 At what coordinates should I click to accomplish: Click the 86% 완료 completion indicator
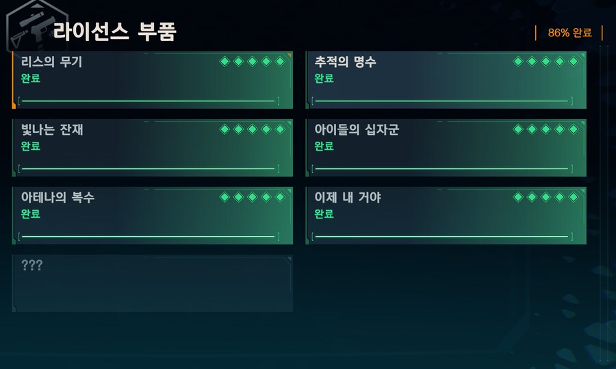[x=569, y=33]
